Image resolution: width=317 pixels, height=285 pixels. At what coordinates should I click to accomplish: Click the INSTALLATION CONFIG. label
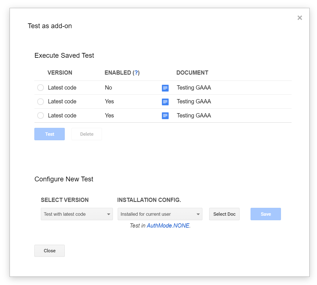point(149,200)
